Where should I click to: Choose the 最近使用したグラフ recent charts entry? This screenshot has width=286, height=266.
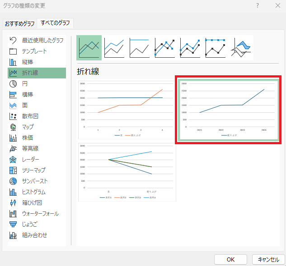(x=37, y=40)
